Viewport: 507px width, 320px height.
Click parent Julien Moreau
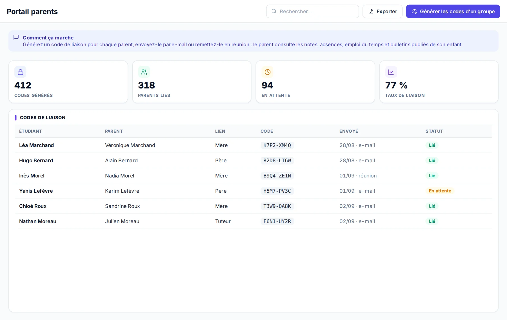coord(122,221)
